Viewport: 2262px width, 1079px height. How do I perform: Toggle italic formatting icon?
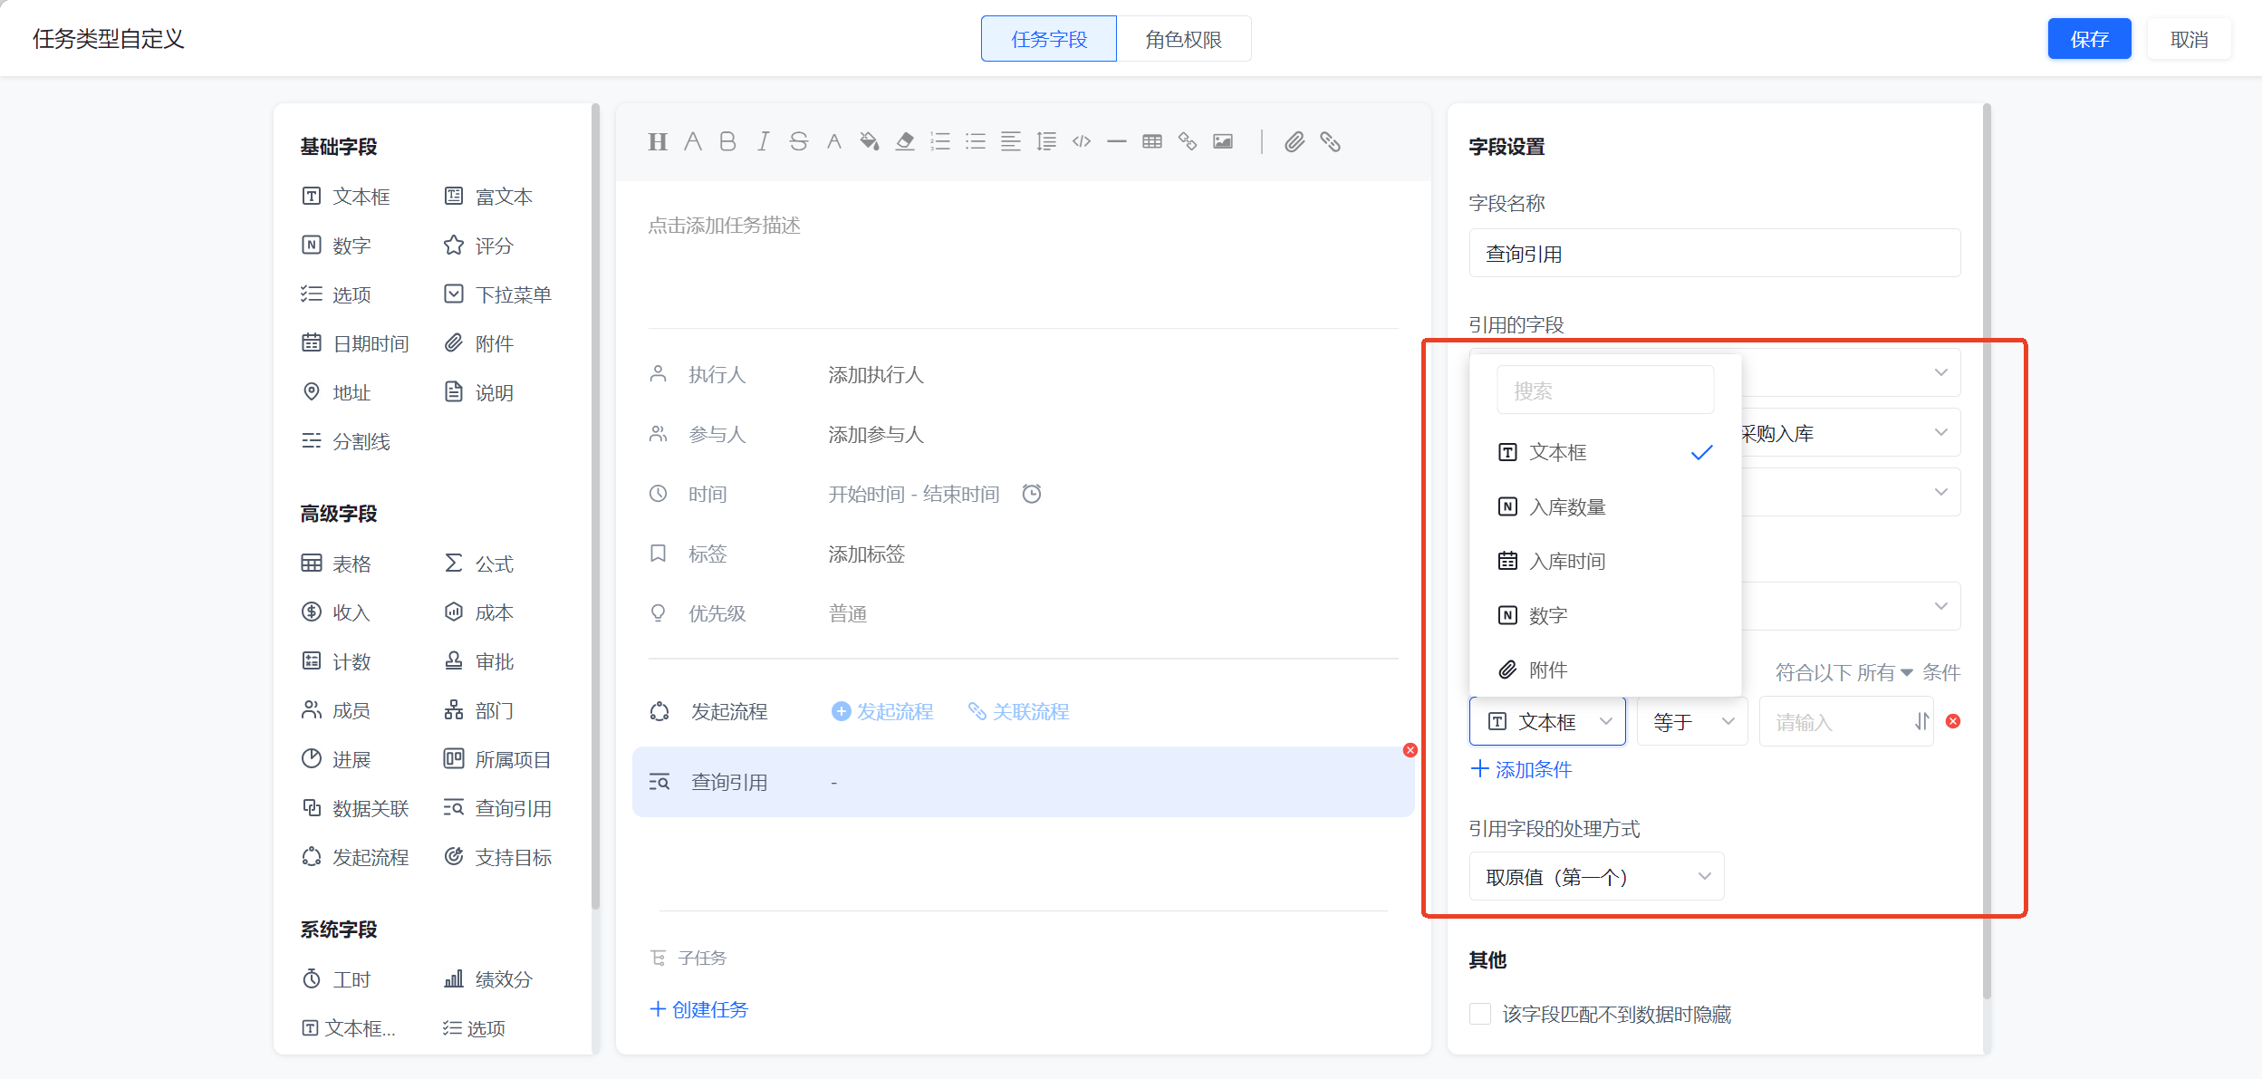[764, 142]
